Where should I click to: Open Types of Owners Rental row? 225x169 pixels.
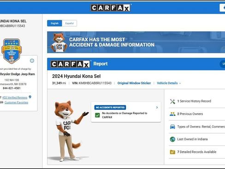point(197,127)
